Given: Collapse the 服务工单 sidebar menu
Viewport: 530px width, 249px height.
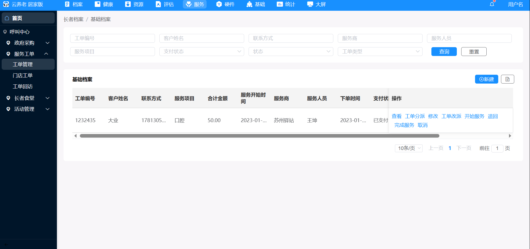Looking at the screenshot, I should 28,54.
